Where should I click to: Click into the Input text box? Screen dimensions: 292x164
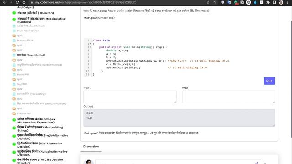pos(130,97)
